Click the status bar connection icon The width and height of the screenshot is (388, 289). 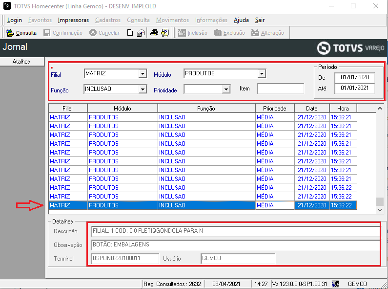(x=336, y=284)
